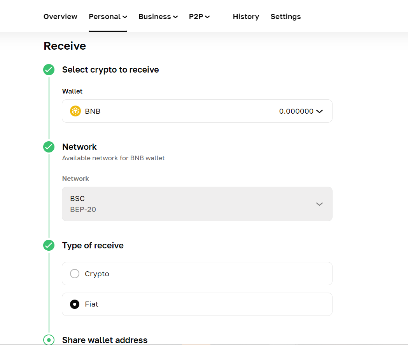Click the completed checkmark beside Network step
The width and height of the screenshot is (408, 345).
tap(49, 147)
